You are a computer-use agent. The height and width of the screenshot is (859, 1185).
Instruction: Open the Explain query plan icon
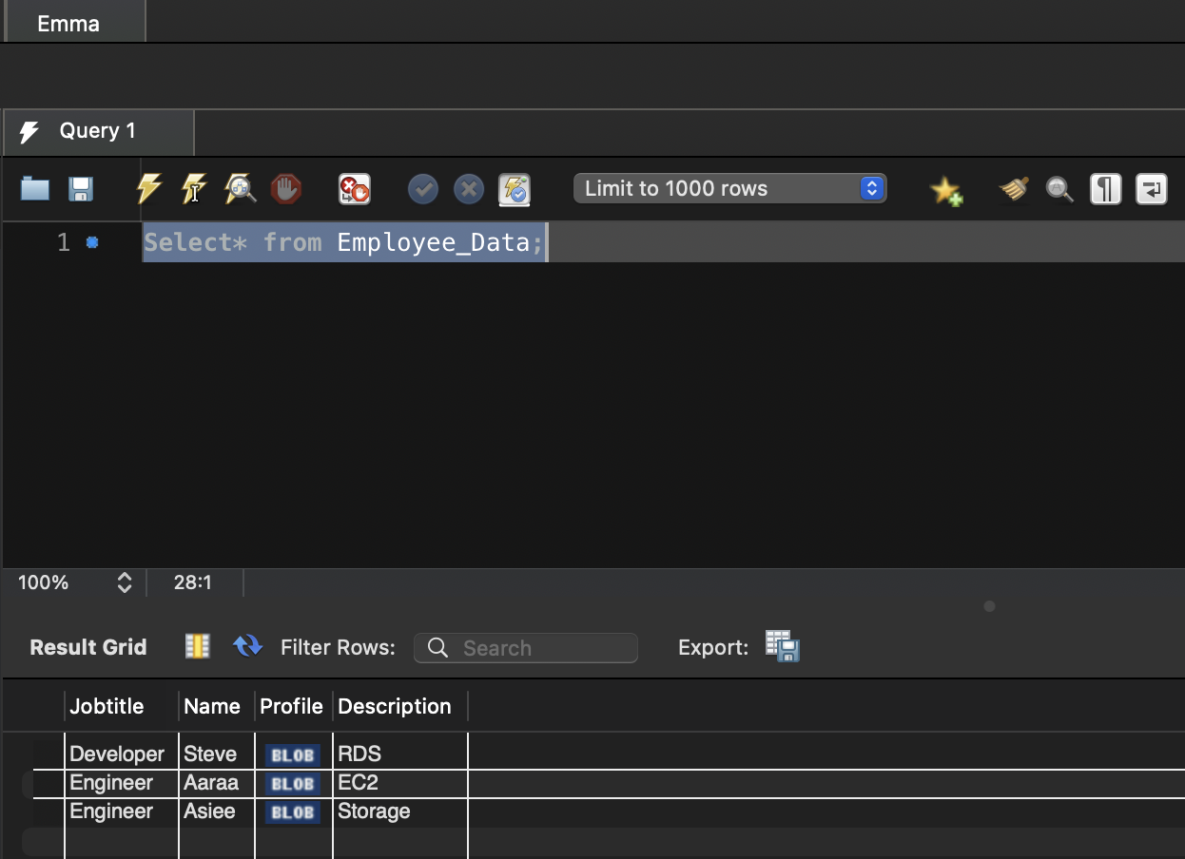(240, 188)
